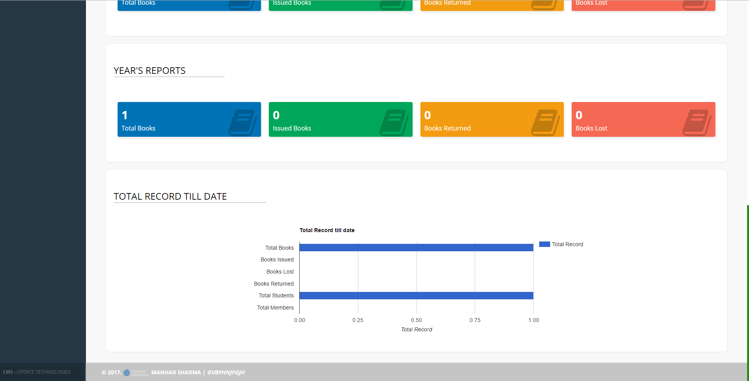Click the LMS - OPERCE TECHNOLOGIES sidebar label
Image resolution: width=749 pixels, height=381 pixels.
[37, 372]
